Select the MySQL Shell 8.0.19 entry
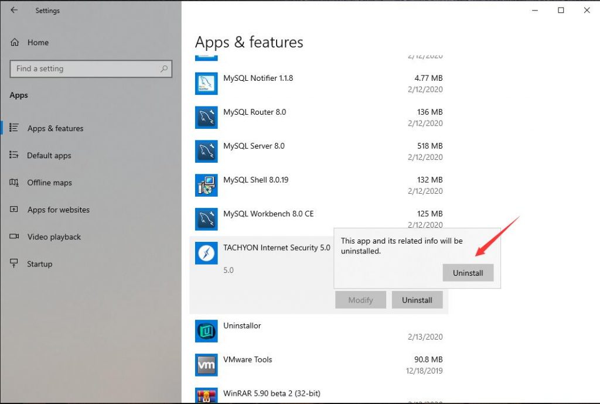 pos(256,180)
